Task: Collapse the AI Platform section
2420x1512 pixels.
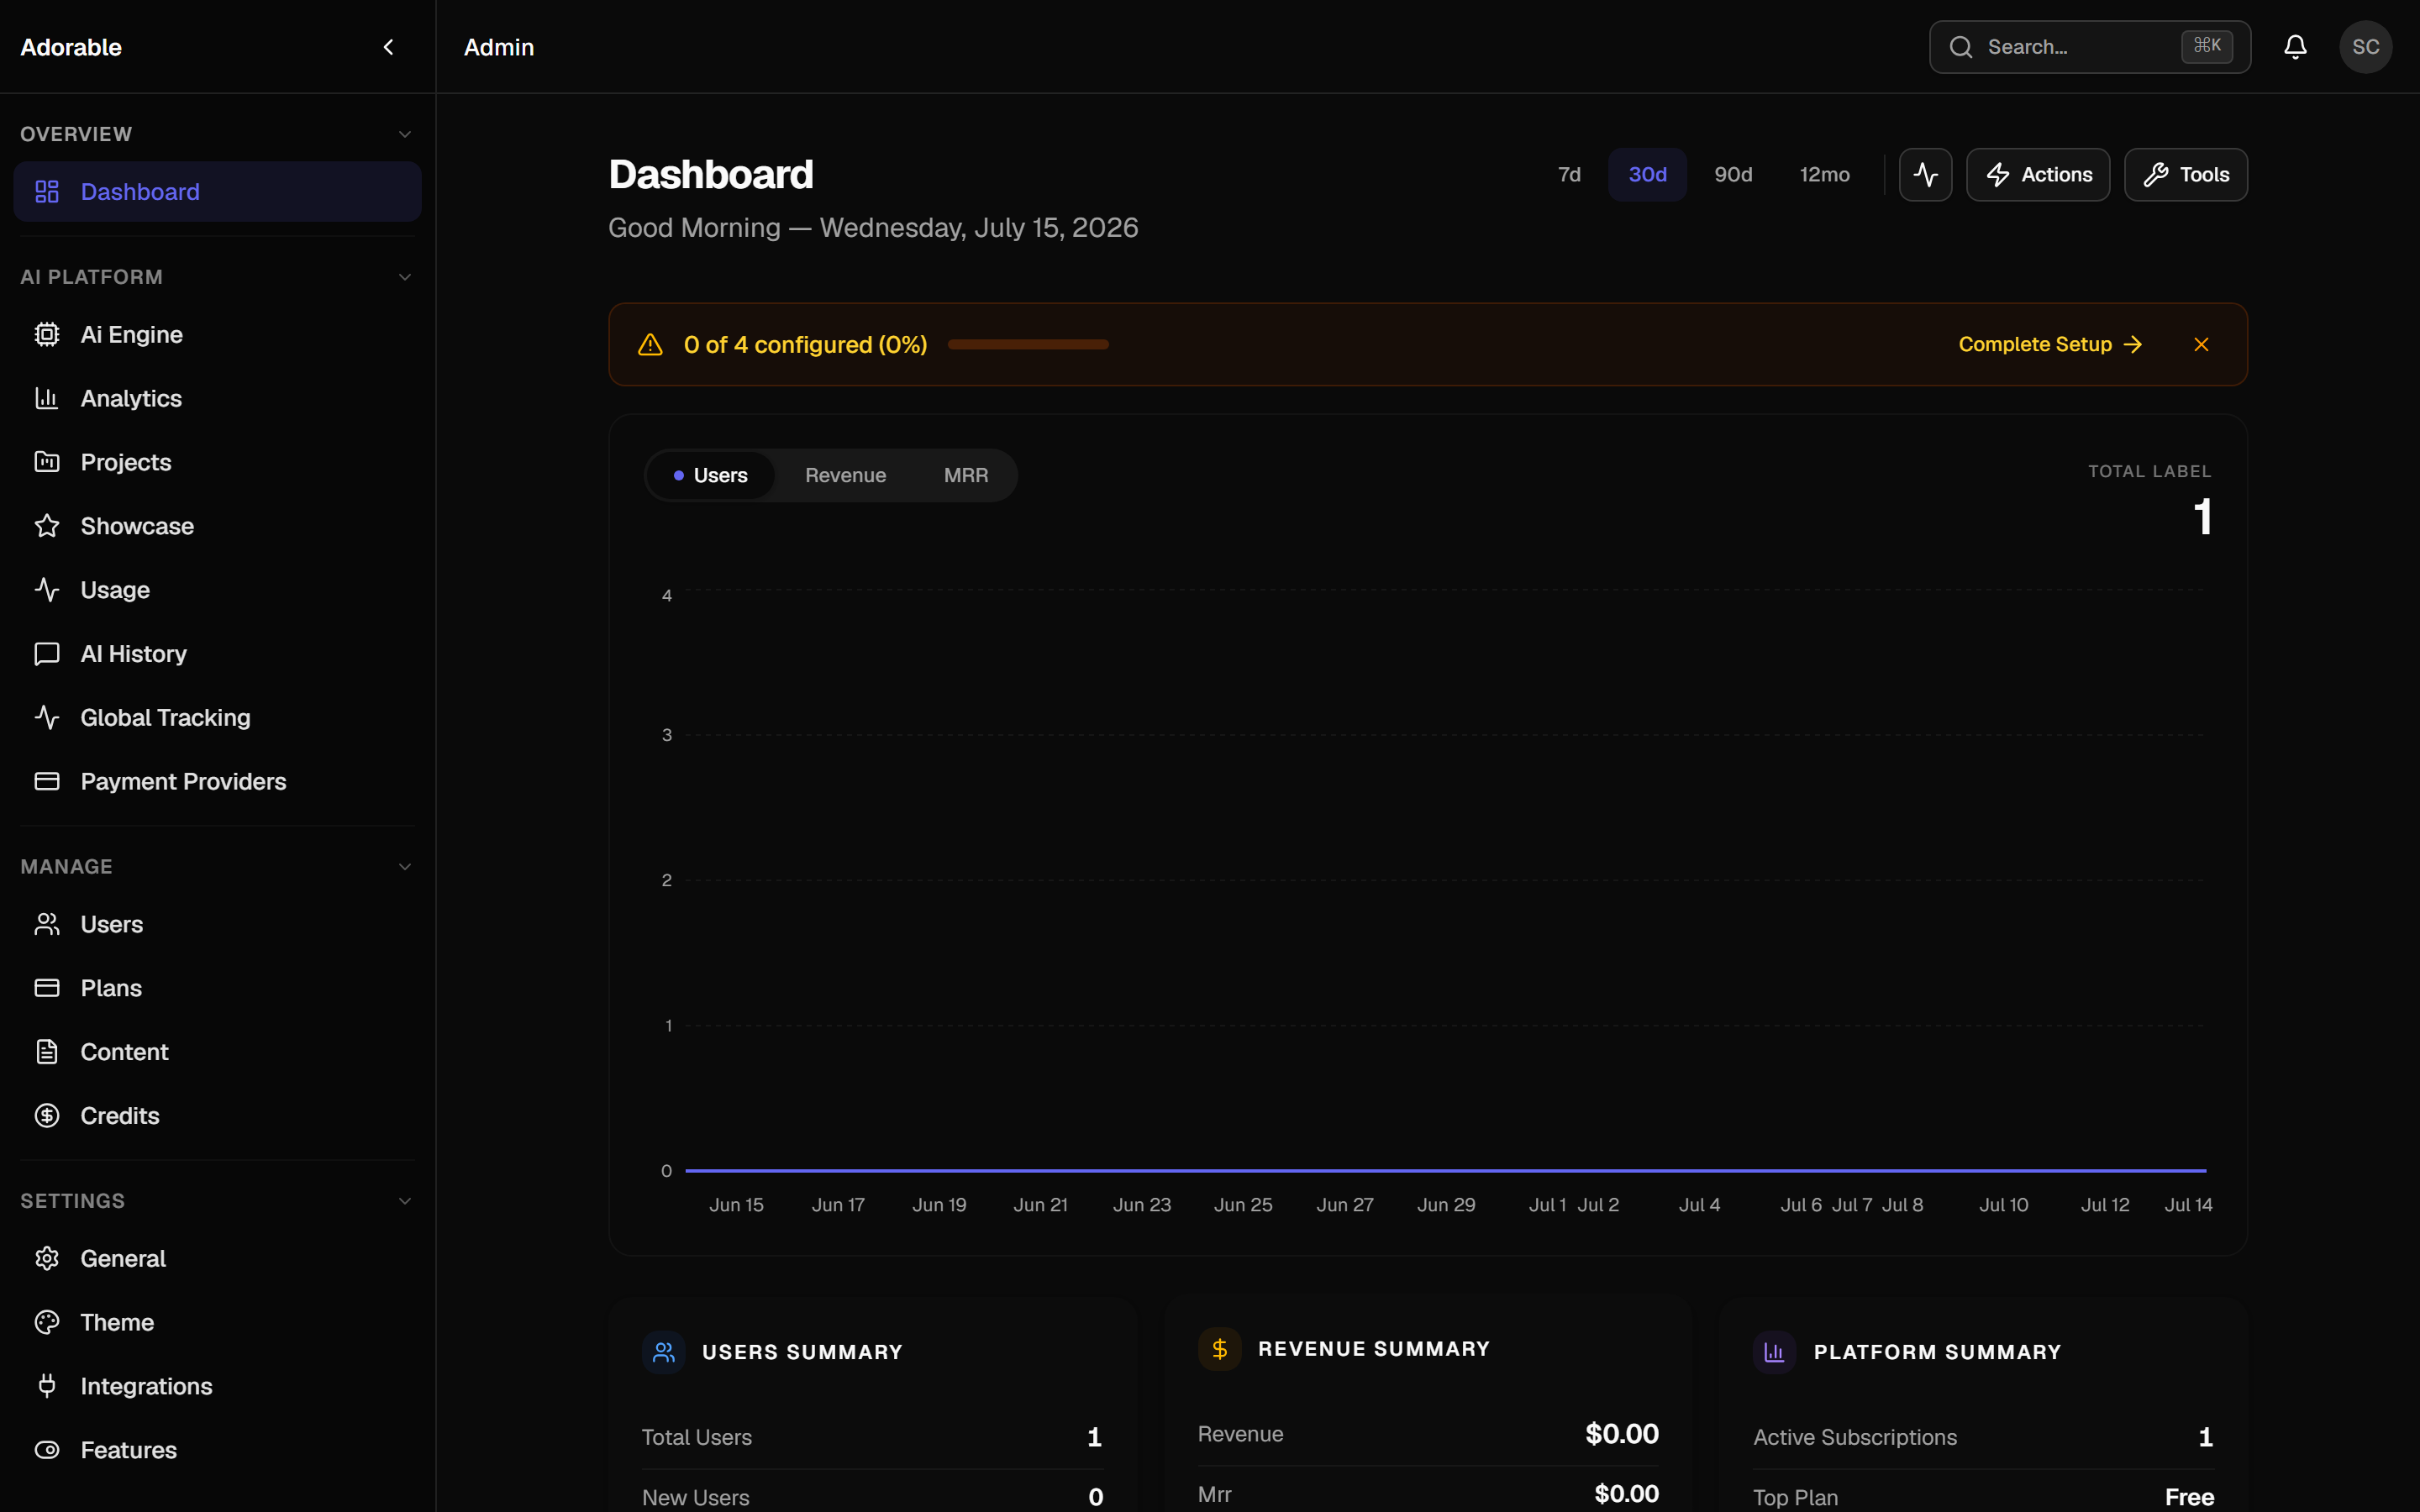Action: point(405,277)
